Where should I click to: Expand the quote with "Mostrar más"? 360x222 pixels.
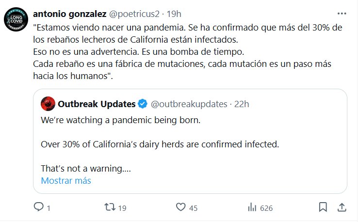click(x=66, y=181)
